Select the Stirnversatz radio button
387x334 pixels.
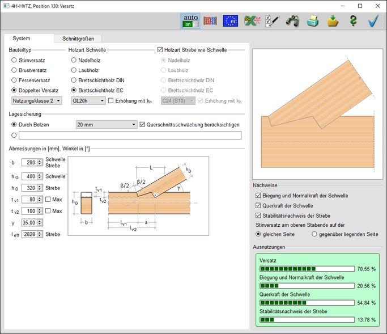(x=14, y=60)
